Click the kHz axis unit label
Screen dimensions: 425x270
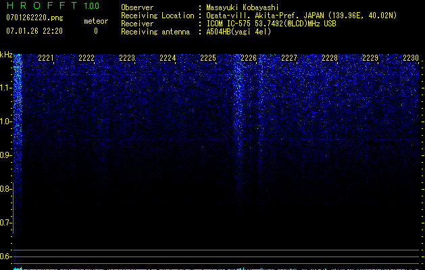point(6,55)
